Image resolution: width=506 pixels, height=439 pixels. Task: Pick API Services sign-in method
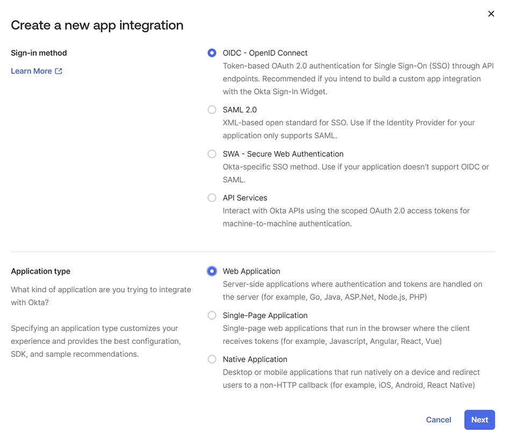click(212, 198)
